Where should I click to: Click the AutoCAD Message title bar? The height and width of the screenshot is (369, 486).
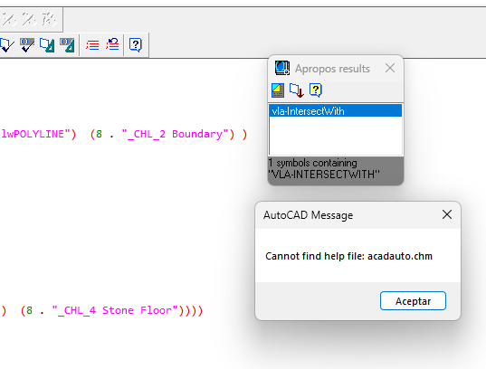coord(348,215)
